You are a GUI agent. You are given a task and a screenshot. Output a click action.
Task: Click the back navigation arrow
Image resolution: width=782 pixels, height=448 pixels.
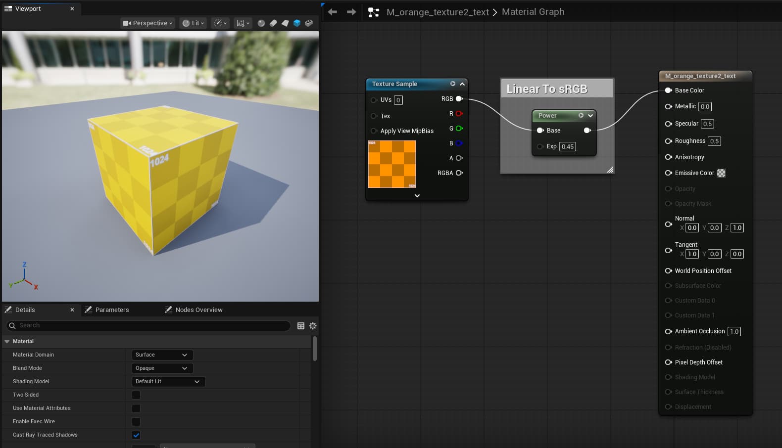pos(333,12)
